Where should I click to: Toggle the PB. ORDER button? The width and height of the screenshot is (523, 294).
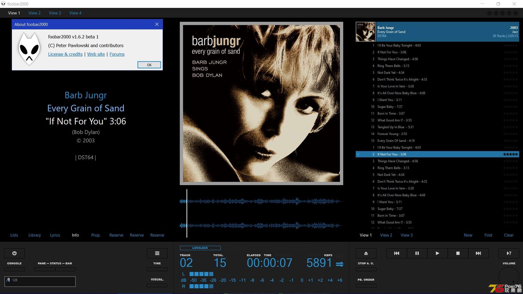pos(366,286)
